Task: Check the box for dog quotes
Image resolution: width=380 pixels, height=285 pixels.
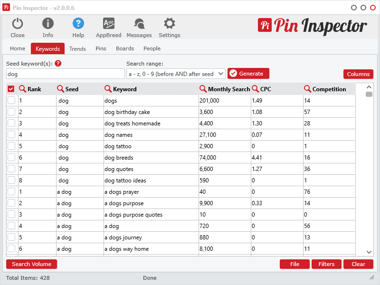Action: [11, 169]
